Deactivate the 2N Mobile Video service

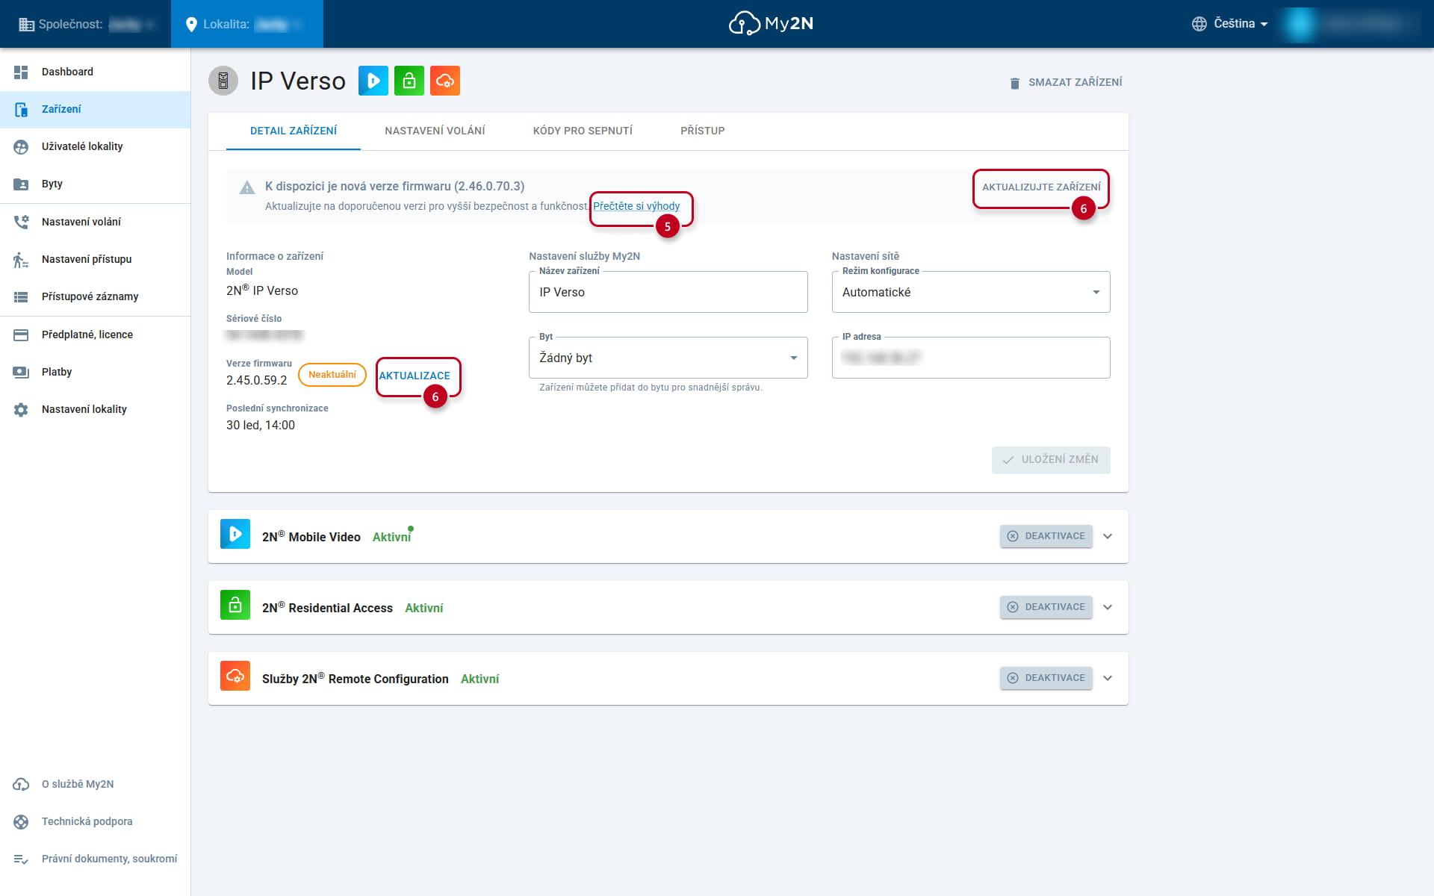(1046, 536)
